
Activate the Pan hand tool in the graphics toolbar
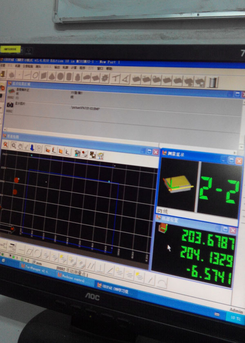20,146
